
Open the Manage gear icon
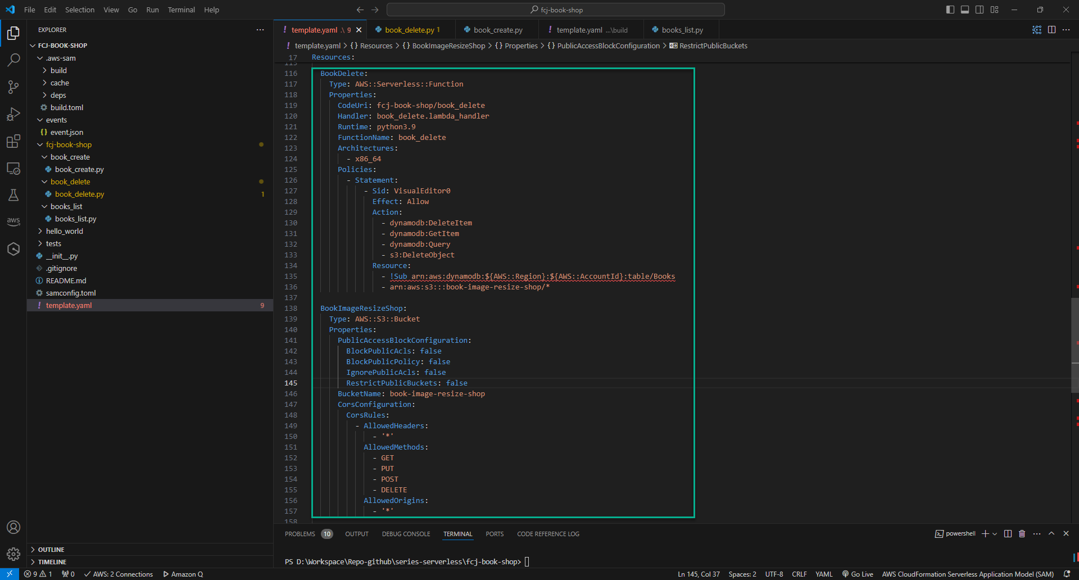click(x=13, y=554)
